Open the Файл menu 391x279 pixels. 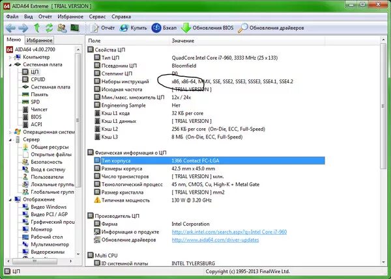click(x=12, y=17)
